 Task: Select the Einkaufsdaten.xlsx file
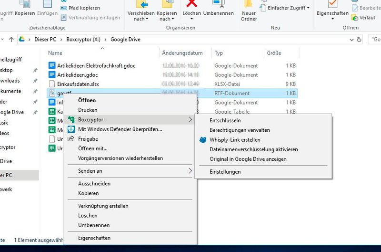tap(78, 84)
